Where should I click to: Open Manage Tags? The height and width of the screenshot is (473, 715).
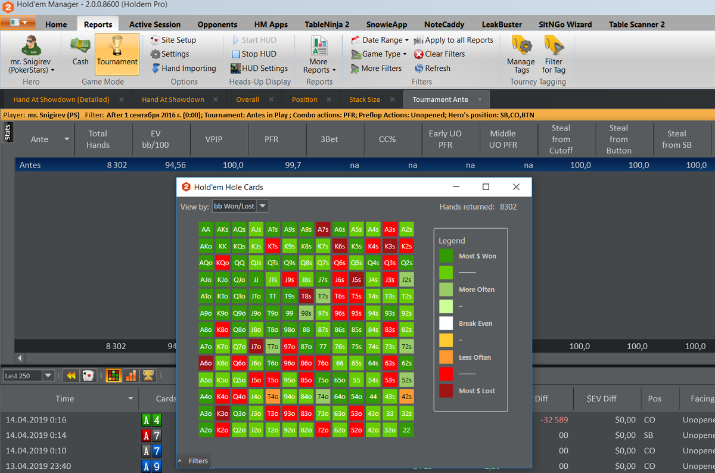521,54
